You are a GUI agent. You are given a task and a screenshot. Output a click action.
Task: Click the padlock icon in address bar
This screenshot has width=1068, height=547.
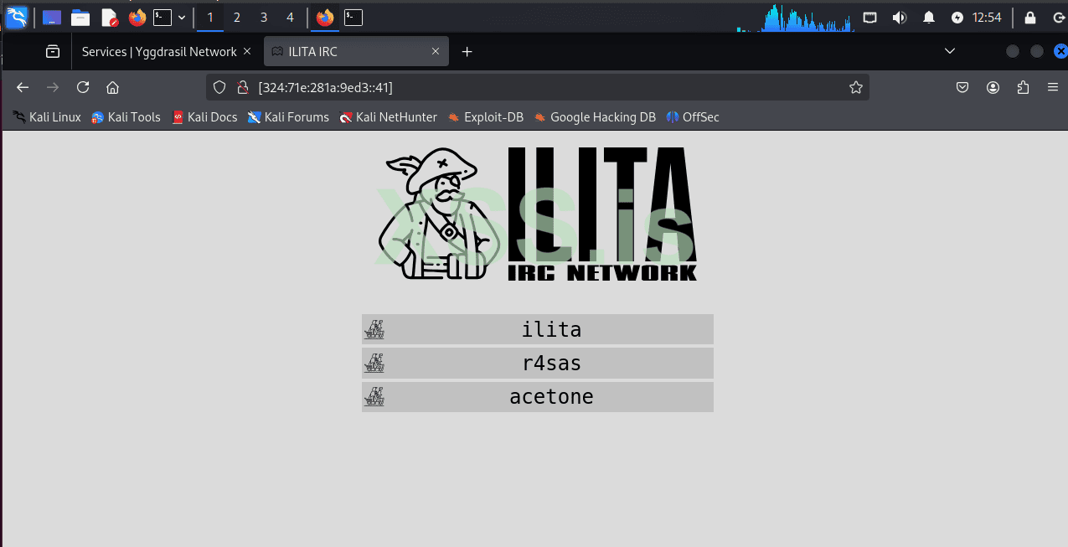click(243, 86)
